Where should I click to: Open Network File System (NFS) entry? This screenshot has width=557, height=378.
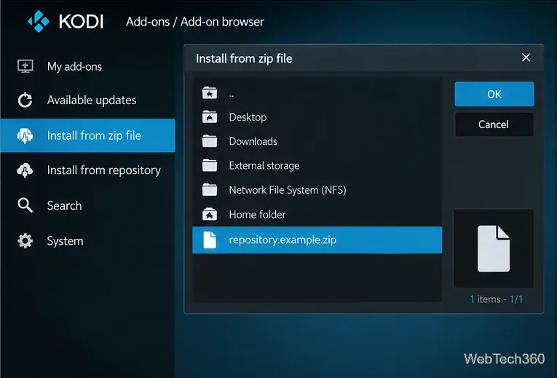(317, 189)
